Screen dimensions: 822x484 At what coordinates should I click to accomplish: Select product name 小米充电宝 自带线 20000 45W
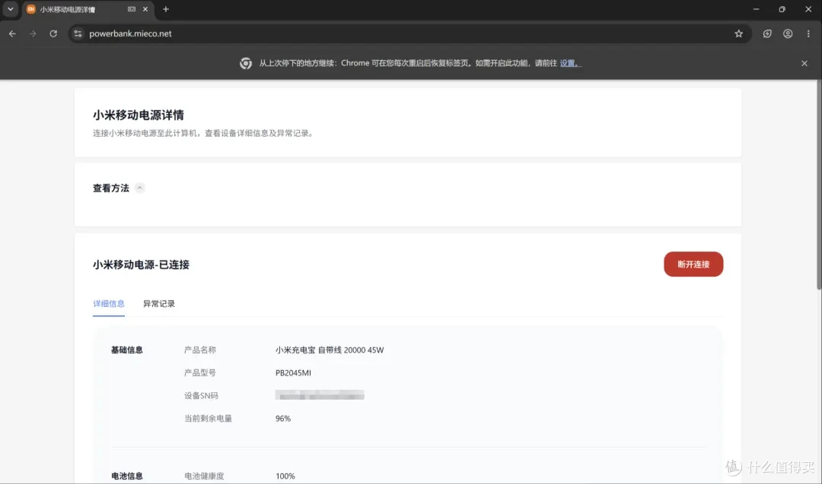[x=330, y=350]
